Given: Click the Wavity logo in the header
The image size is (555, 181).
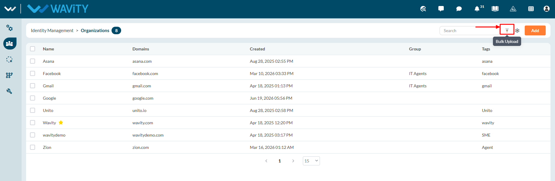Looking at the screenshot, I should tap(58, 9).
